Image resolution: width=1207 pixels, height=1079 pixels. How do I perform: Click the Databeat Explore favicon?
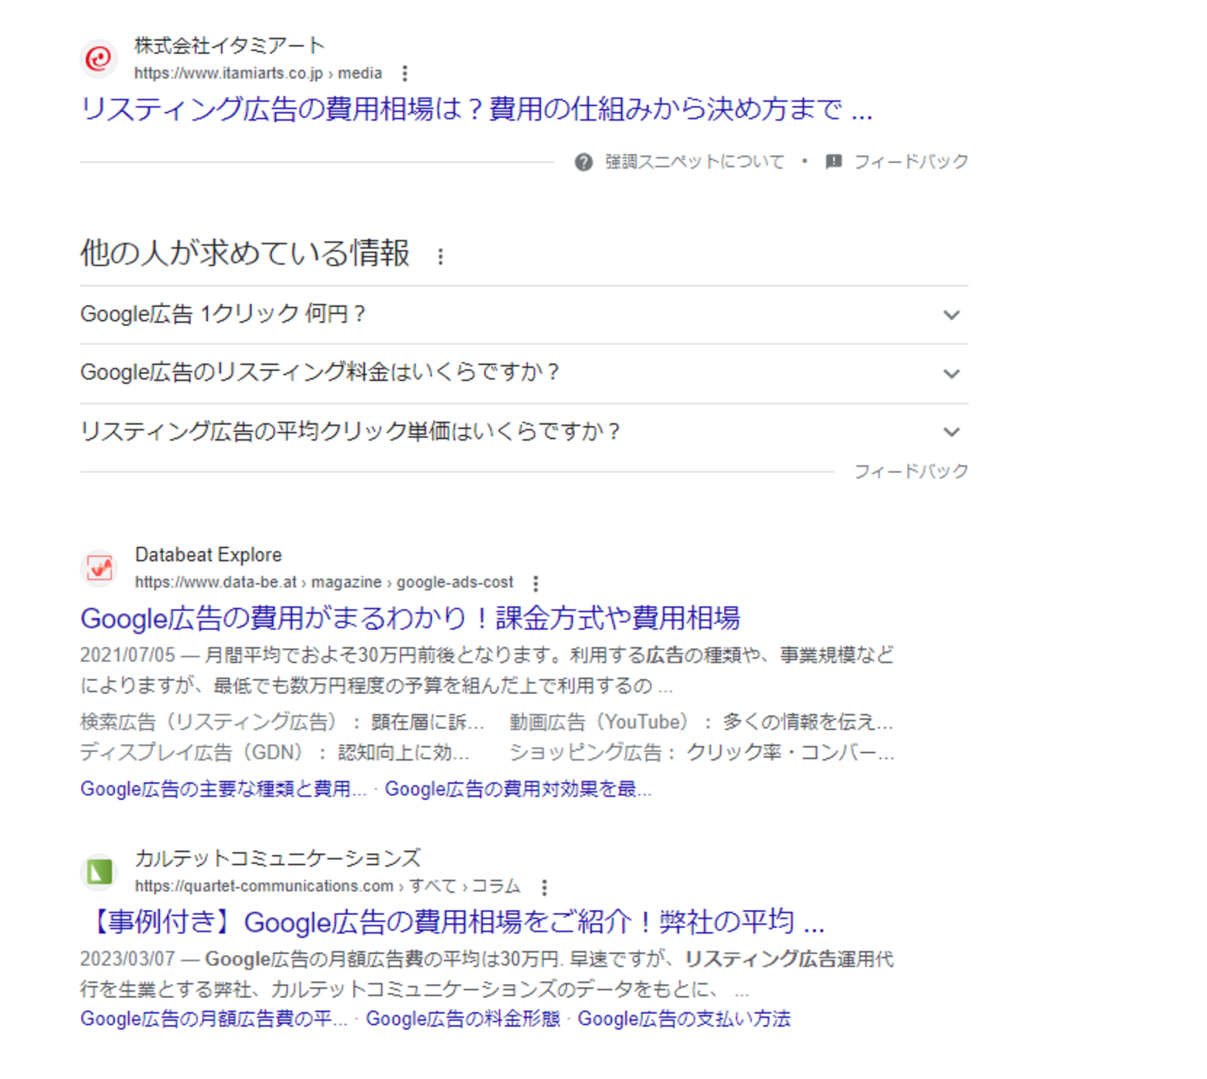[99, 569]
